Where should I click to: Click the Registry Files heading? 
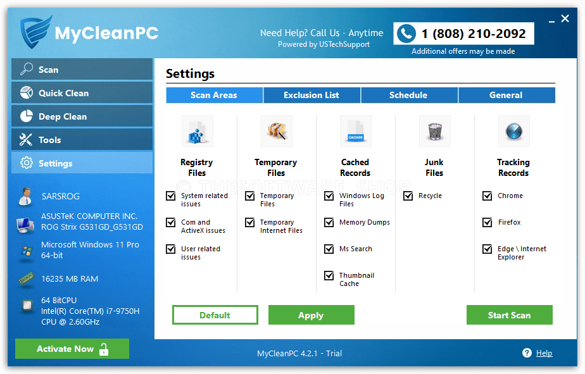pyautogui.click(x=197, y=168)
